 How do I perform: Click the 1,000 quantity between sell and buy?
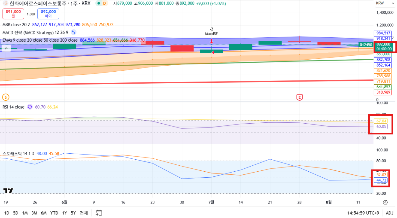click(x=31, y=14)
